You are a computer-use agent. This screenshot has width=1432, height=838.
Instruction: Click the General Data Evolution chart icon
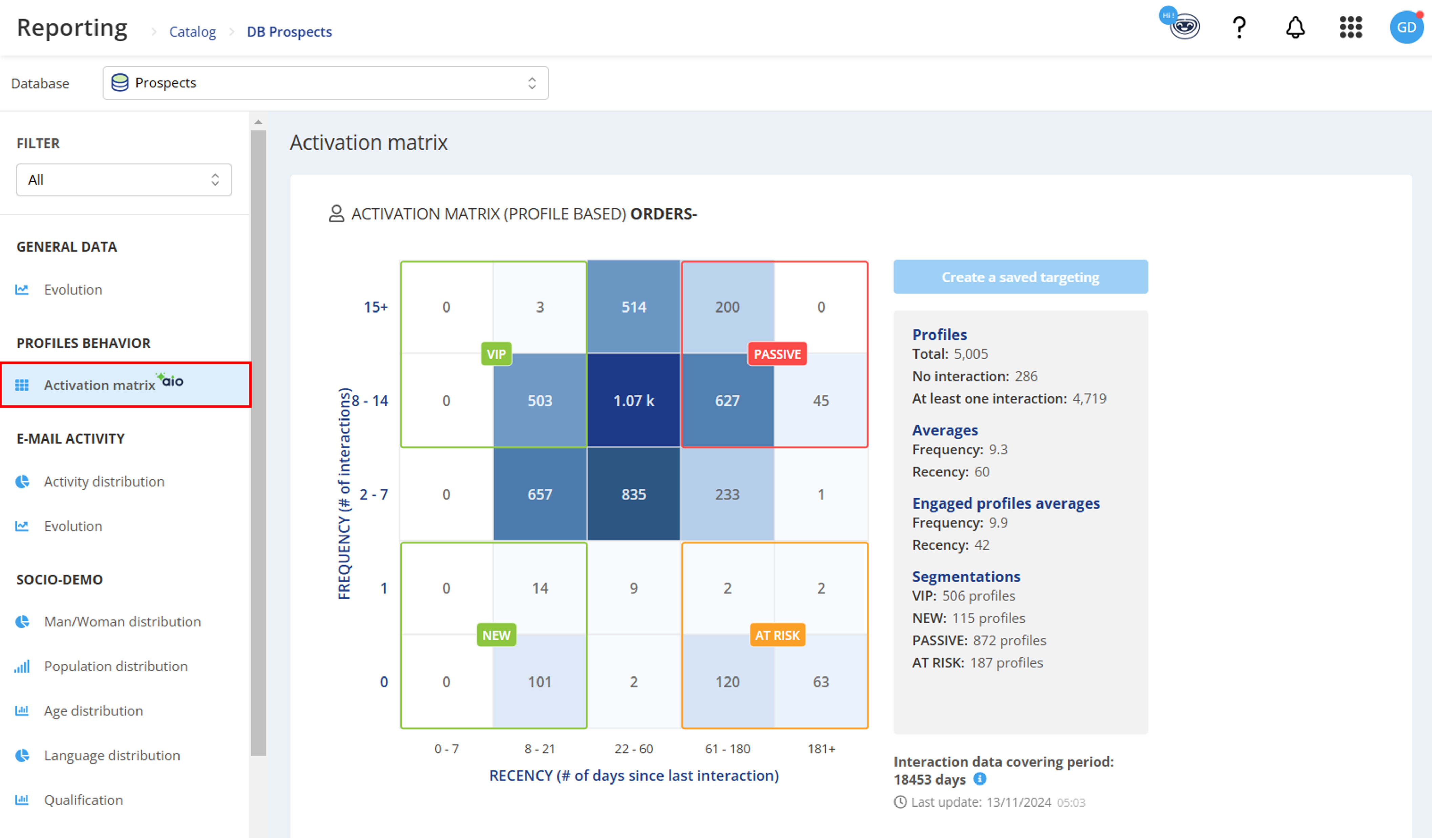(22, 289)
